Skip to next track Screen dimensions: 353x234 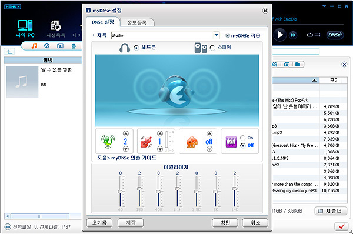point(293,35)
